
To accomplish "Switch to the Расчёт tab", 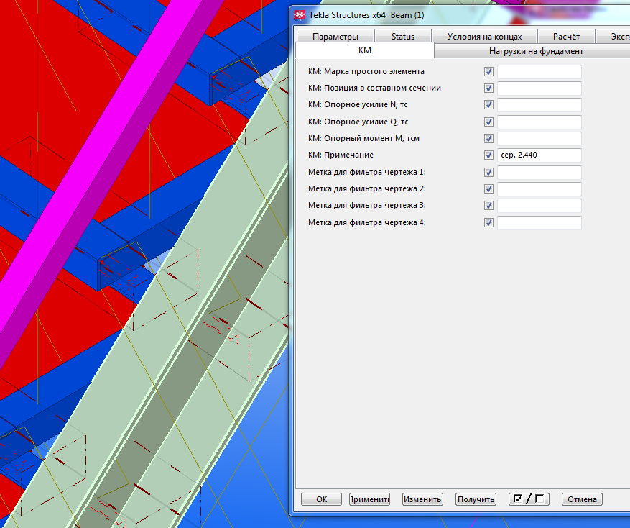I will click(x=567, y=37).
